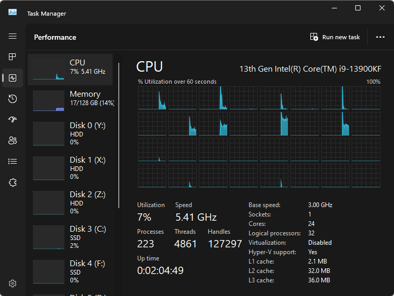Image resolution: width=394 pixels, height=296 pixels.
Task: Select Disk 3 (C:) SSD entry
Action: tap(70, 237)
